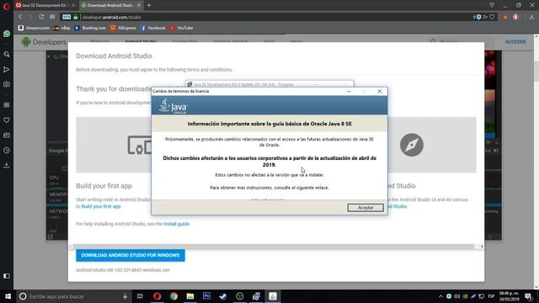Open the Amazon.com bookmark
This screenshot has height=303, width=539.
click(x=34, y=28)
